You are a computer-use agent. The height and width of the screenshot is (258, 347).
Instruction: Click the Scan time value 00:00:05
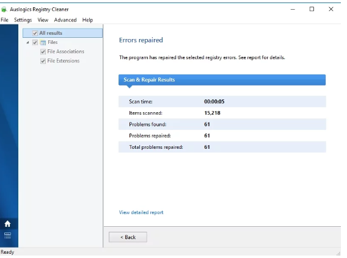(214, 102)
